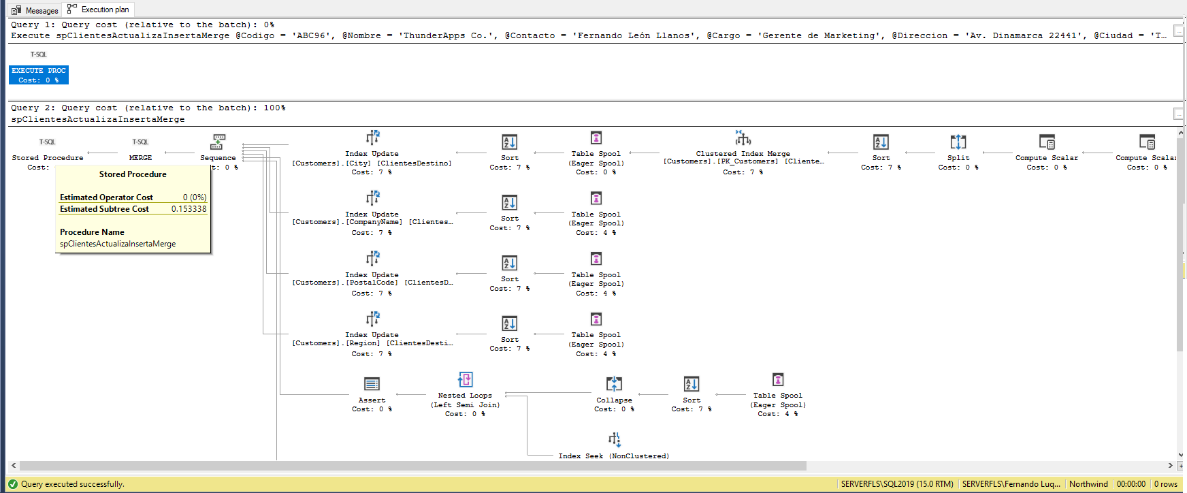Click the 0 rows status entry

(1166, 484)
